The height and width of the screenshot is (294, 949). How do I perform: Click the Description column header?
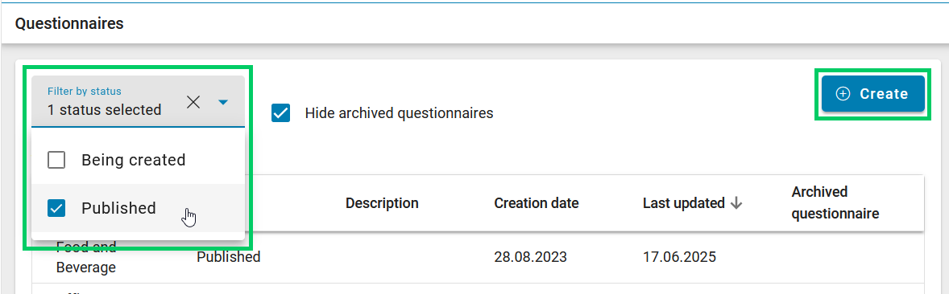382,203
